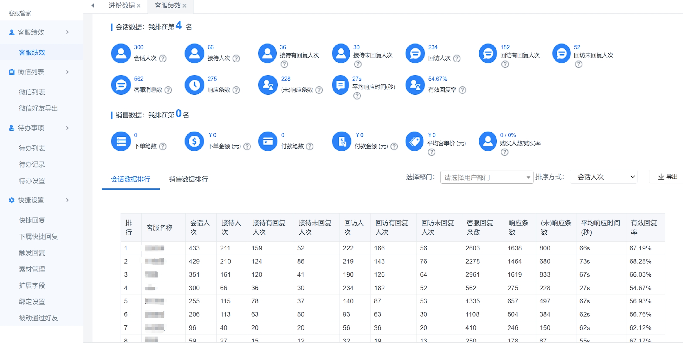Click the help icon beside 有效回复率
Viewport: 683px width, 343px height.
pos(462,90)
